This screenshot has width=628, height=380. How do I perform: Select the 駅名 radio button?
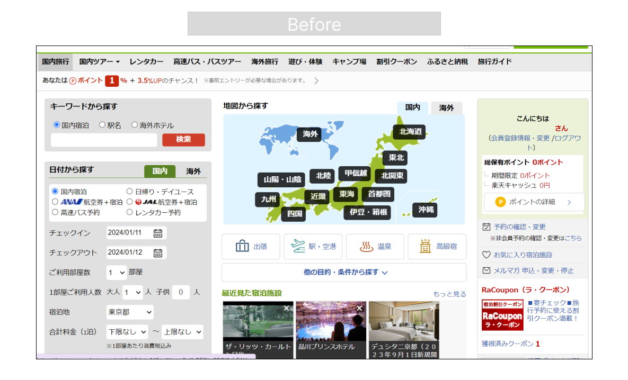coord(103,125)
